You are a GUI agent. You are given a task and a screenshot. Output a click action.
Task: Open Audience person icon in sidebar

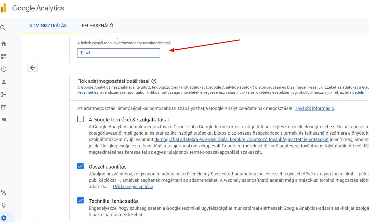click(x=4, y=82)
